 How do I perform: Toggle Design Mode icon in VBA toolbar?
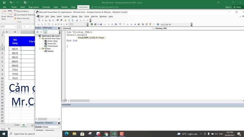point(139,24)
